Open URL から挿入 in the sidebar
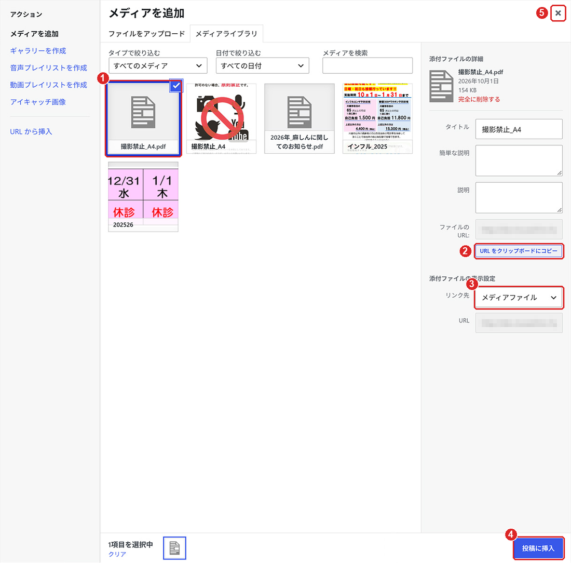 [x=31, y=131]
